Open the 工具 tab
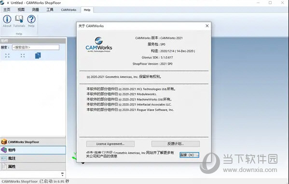This screenshot has width=289, height=184. click(x=50, y=10)
